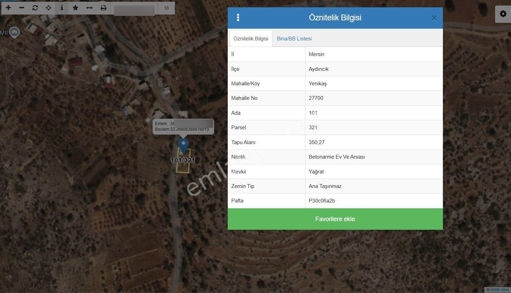Refresh the map view

pos(35,8)
